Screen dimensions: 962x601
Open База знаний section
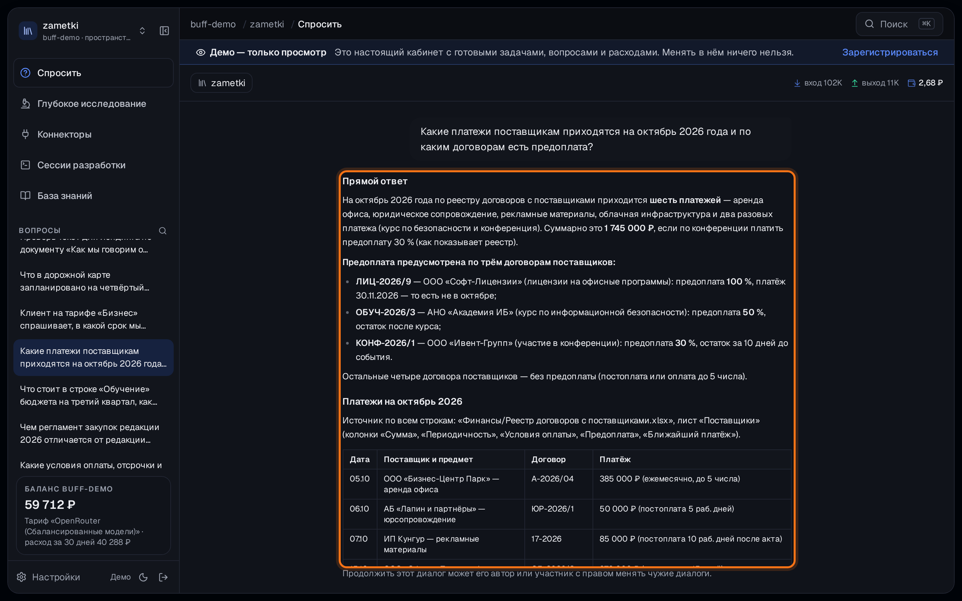click(x=94, y=195)
